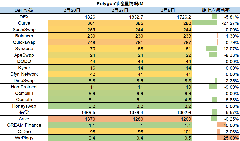Select Dfyn Network value 42
Viewport: 240px width, 141px height.
tap(72, 74)
